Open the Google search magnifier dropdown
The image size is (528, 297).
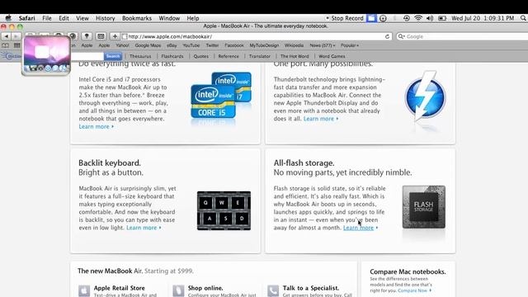point(401,36)
